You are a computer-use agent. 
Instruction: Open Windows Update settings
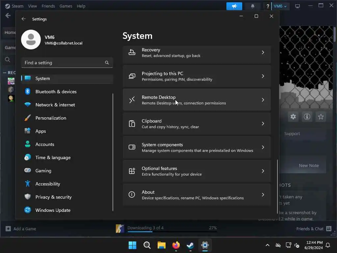(67, 210)
